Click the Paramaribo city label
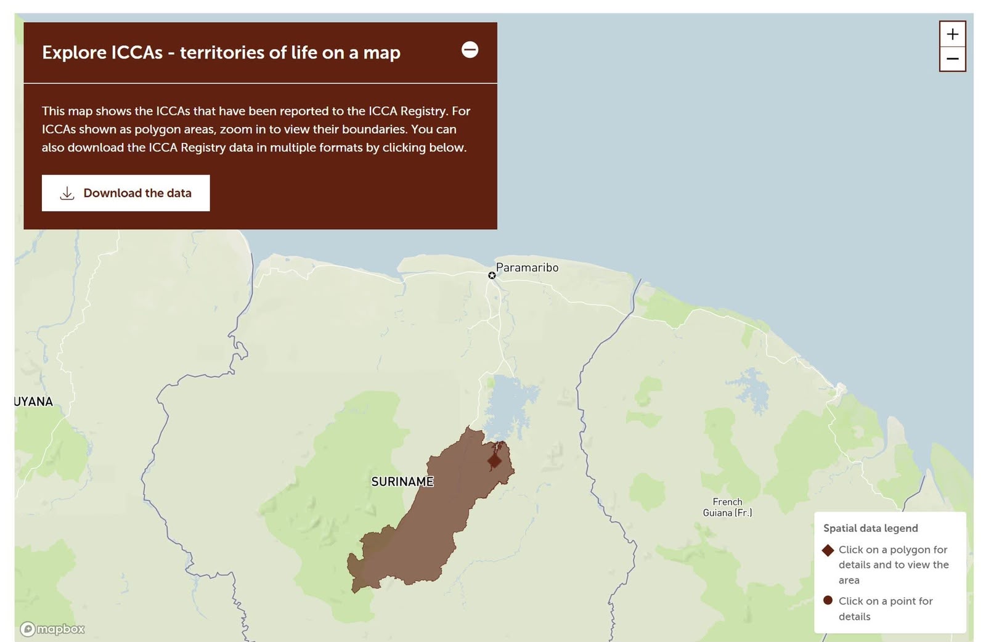986x642 pixels. (527, 267)
